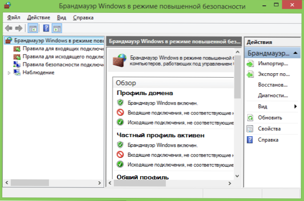
Task: Click the Импортир... green arrow icon
Action: 250,64
